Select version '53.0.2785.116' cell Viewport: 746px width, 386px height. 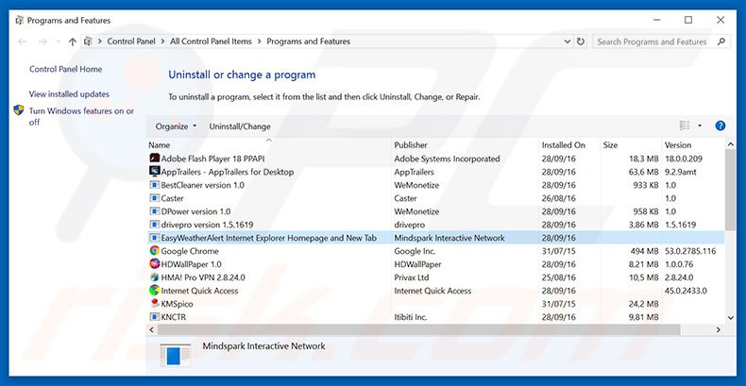point(690,251)
